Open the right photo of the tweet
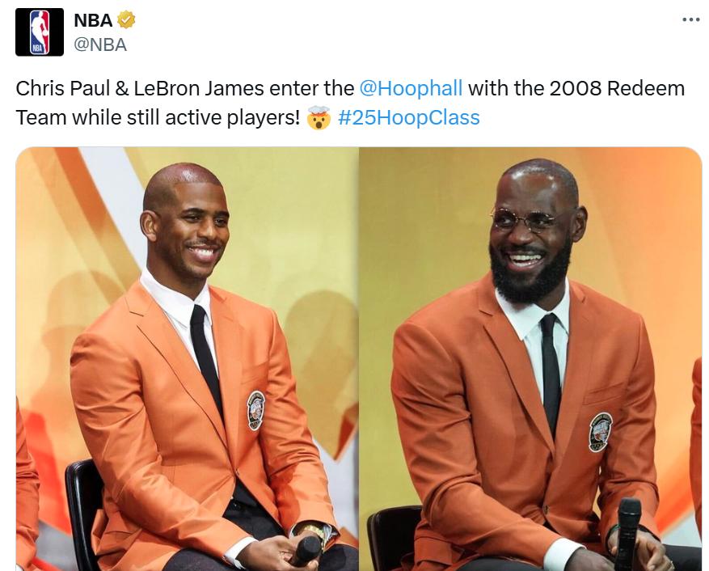 531,359
